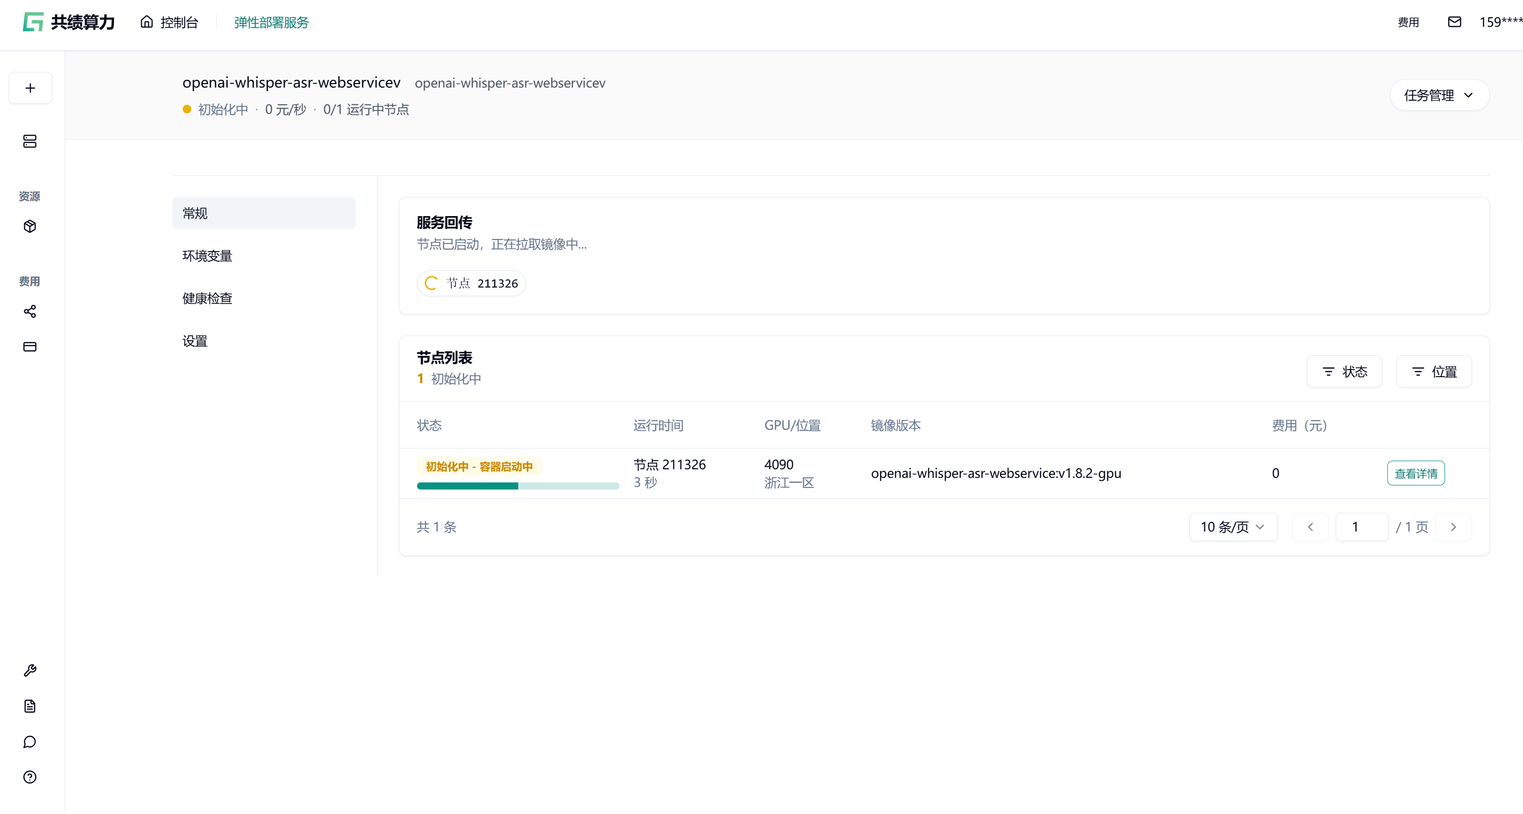1523x814 pixels.
Task: Click the node initialization progress bar
Action: [517, 486]
